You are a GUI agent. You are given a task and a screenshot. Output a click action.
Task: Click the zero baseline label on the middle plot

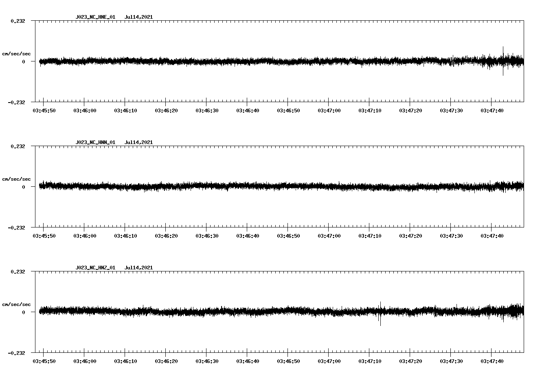tap(23, 188)
